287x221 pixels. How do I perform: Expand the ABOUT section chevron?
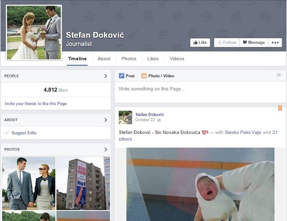pyautogui.click(x=106, y=120)
